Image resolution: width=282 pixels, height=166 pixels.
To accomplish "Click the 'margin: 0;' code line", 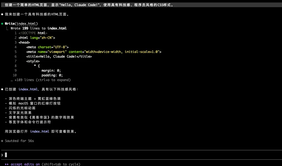I will coord(51,70).
